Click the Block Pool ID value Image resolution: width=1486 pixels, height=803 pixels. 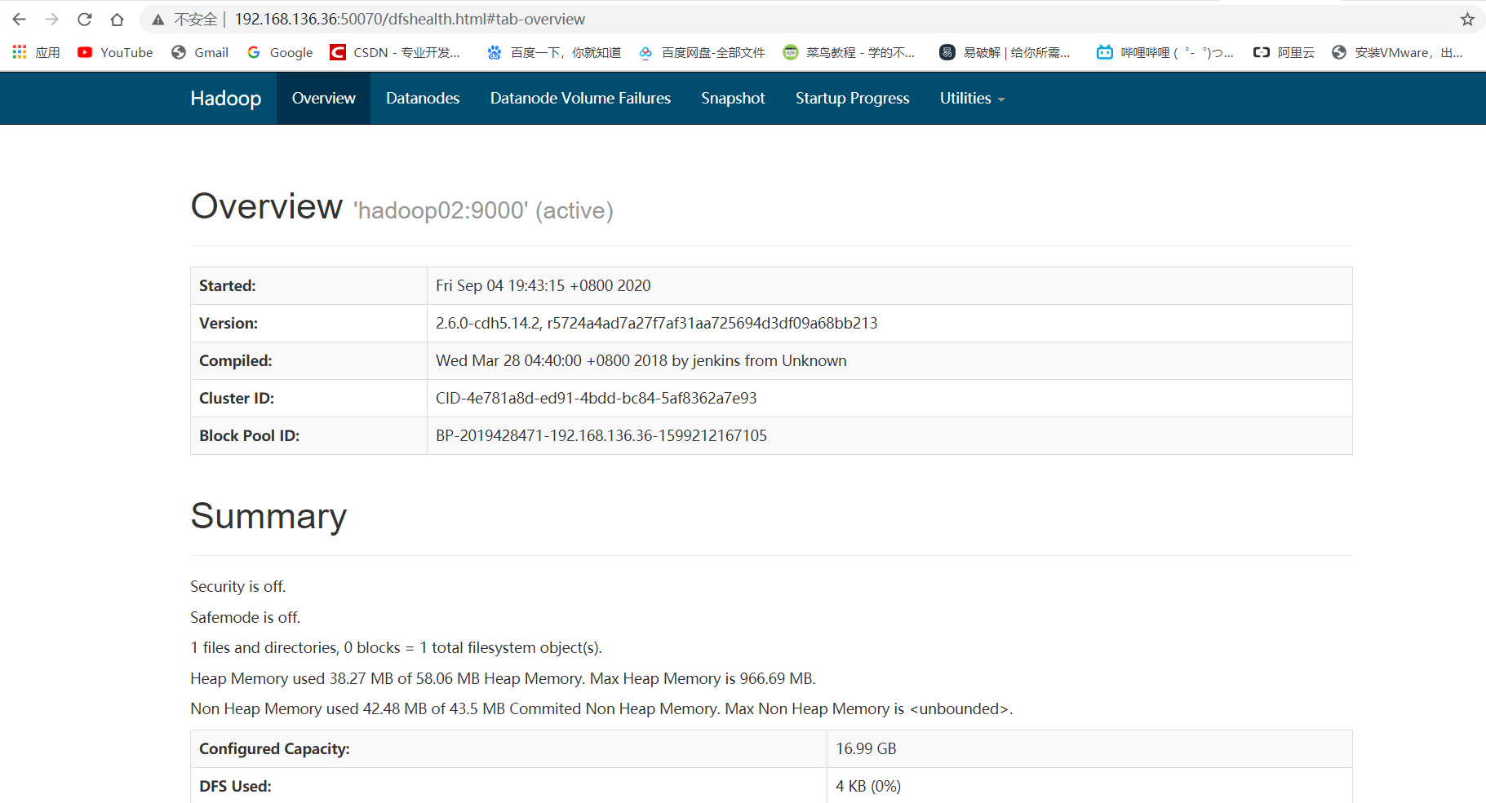[601, 435]
